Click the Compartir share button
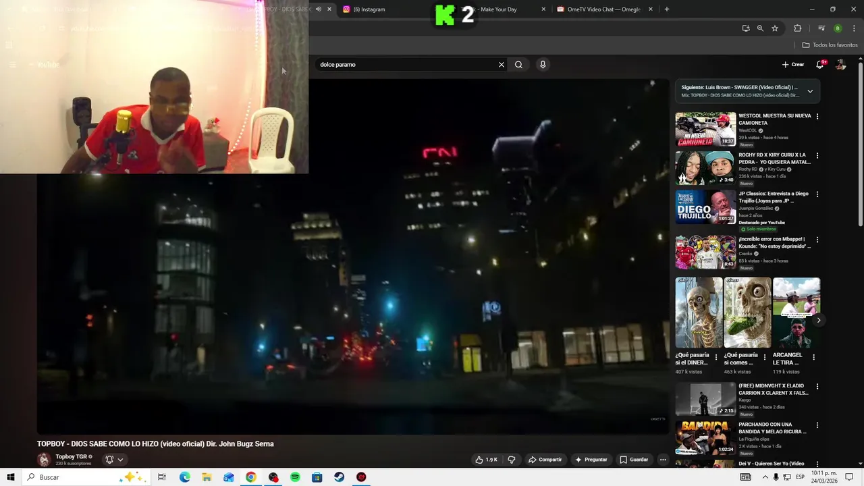This screenshot has width=864, height=486. coord(545,460)
